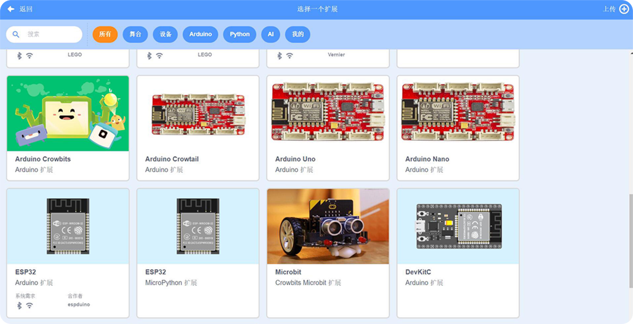
Task: Open the Arduino Crowbits cartoon thumbnail
Action: pos(68,113)
